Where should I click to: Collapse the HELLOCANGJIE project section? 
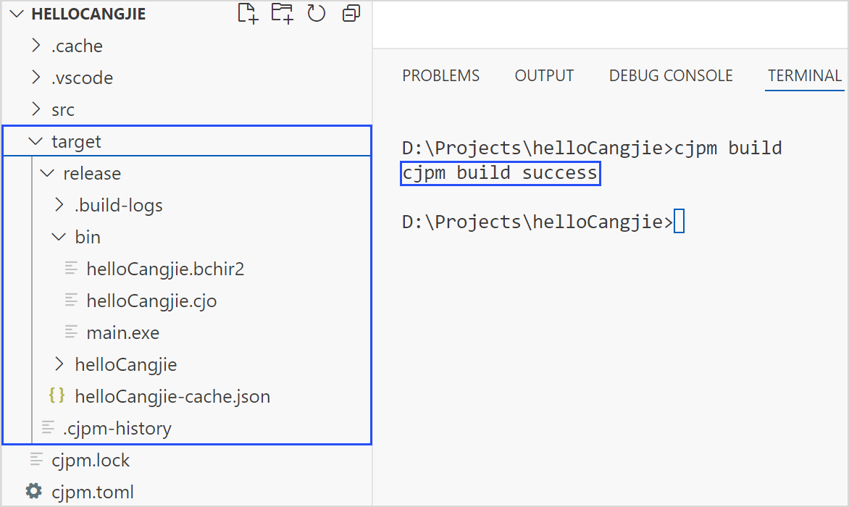pos(17,14)
